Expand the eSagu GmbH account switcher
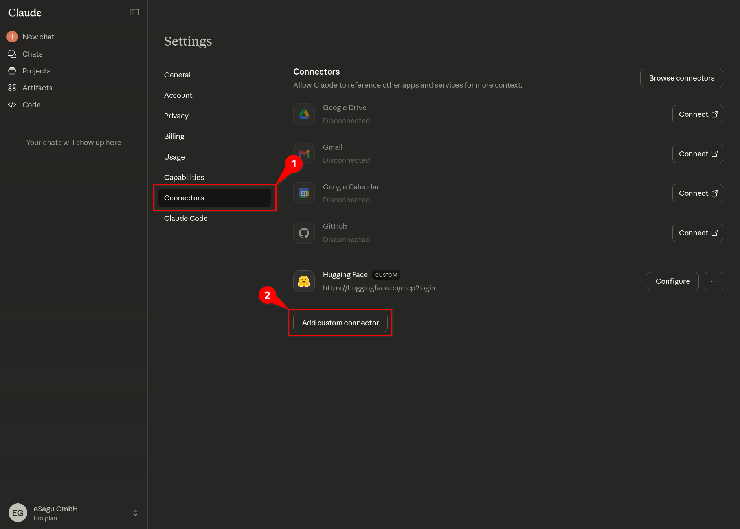 pyautogui.click(x=136, y=513)
